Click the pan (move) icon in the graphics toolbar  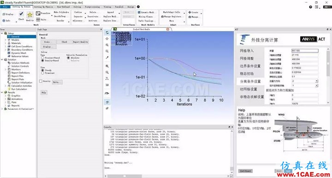(107, 39)
